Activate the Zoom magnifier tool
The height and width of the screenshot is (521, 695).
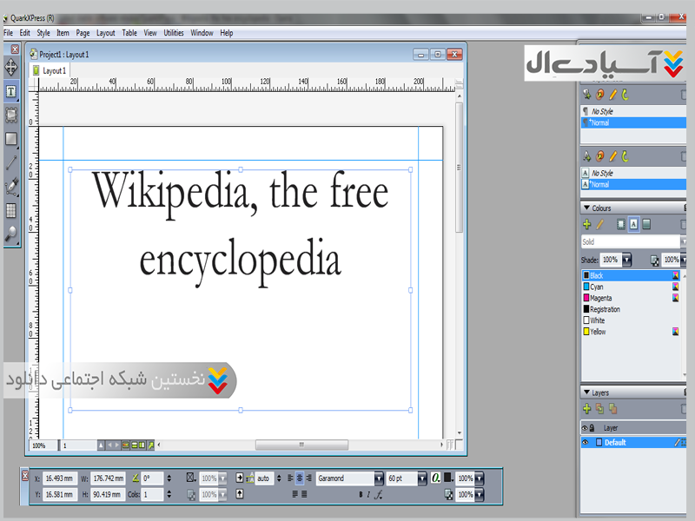(11, 233)
